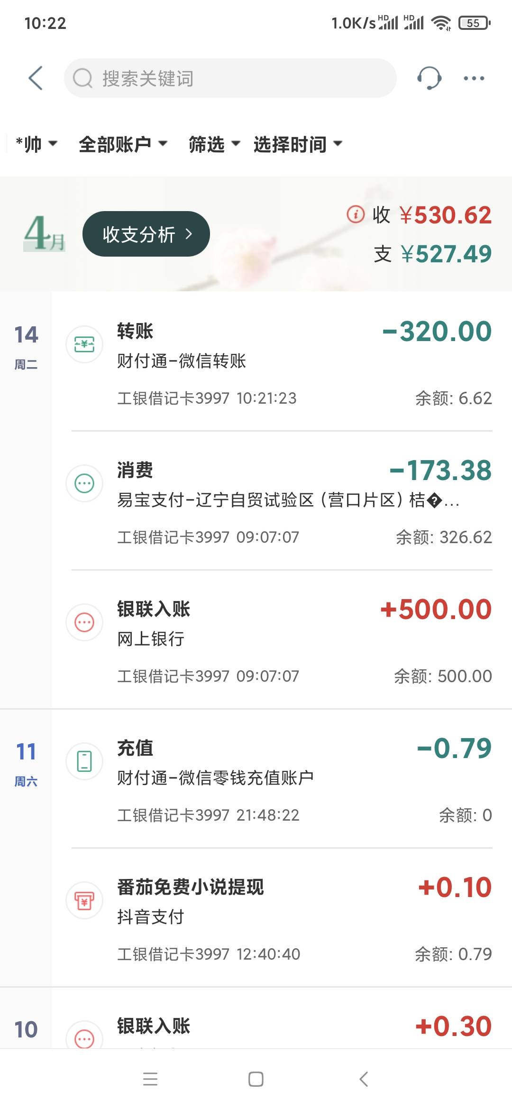Open the -320.00 微信转账 transaction details
This screenshot has width=512, height=1110.
tap(303, 361)
